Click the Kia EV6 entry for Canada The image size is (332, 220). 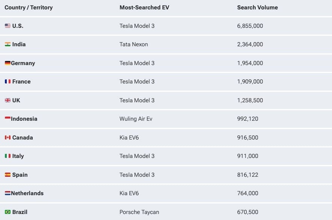pyautogui.click(x=129, y=138)
